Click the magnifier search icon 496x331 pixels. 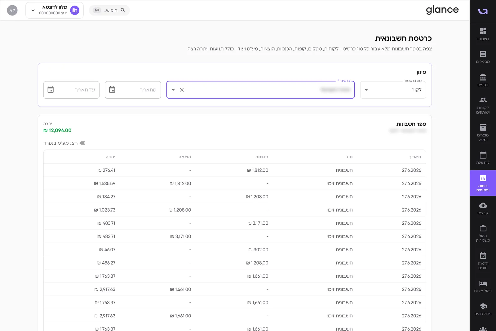pos(123,10)
